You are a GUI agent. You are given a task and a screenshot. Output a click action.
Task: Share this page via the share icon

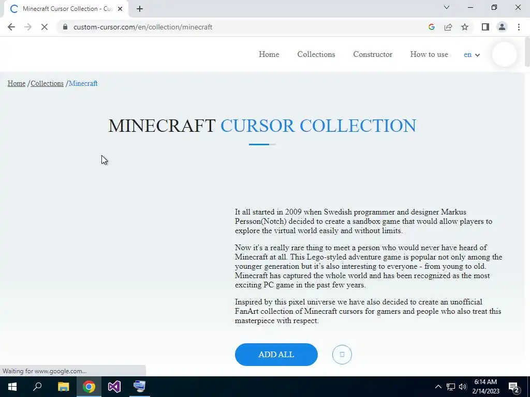448,27
